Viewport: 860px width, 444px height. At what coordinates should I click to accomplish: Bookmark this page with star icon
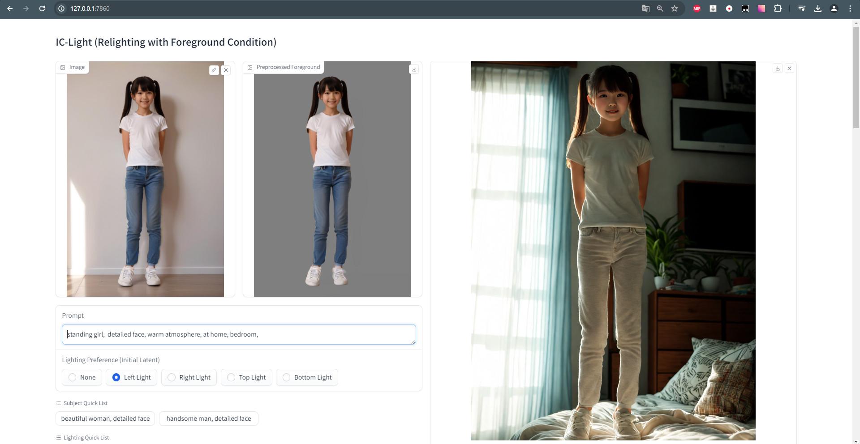[x=674, y=9]
